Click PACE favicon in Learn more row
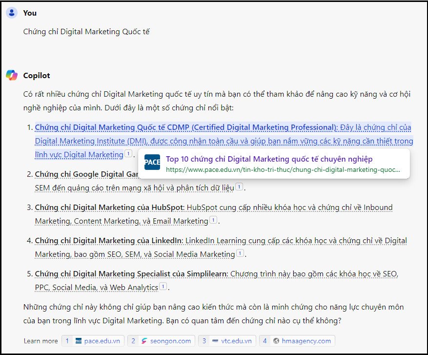428x355 pixels. [79, 341]
